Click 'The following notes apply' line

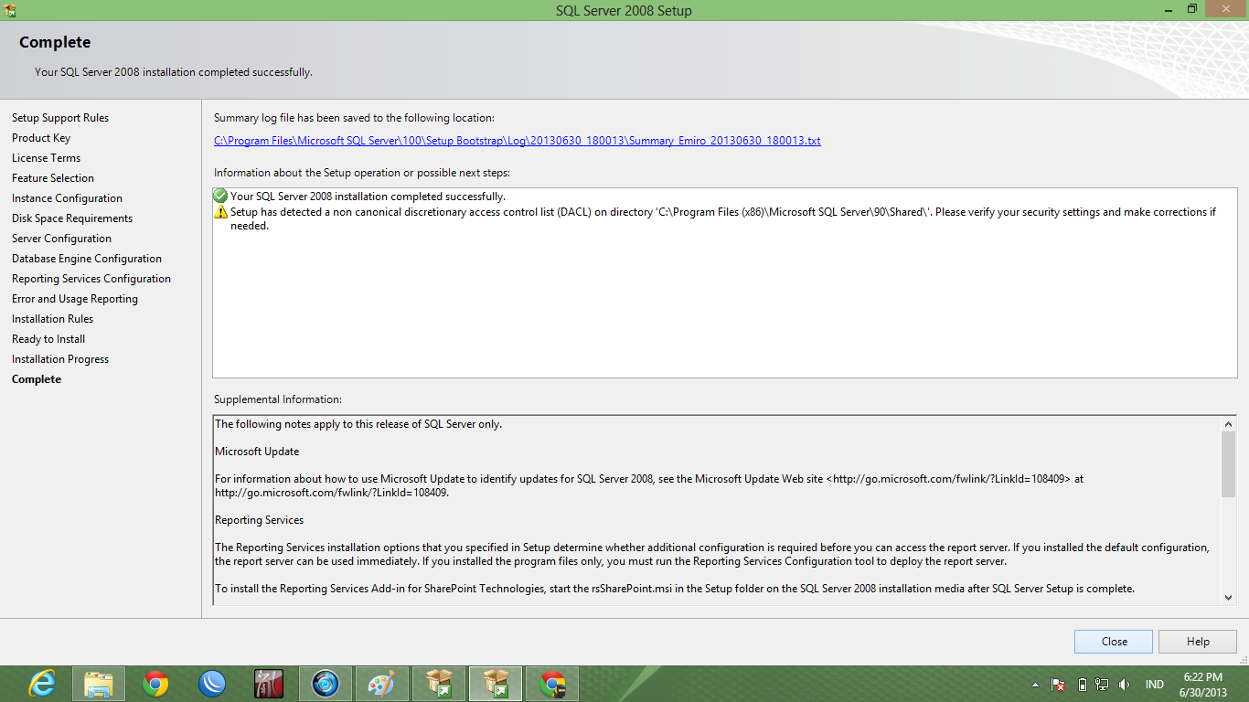pyautogui.click(x=358, y=424)
